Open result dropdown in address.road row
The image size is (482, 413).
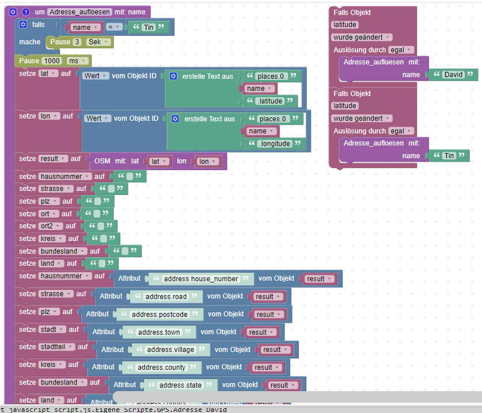tap(268, 297)
